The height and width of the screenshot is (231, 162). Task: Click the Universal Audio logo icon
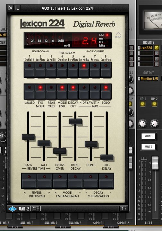13,209
